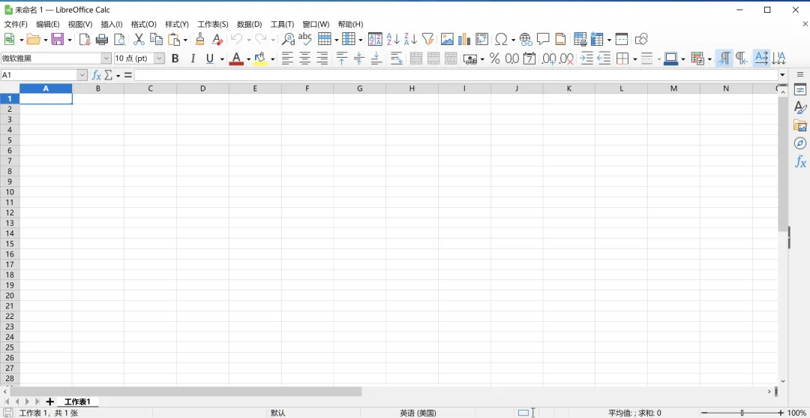810x418 pixels.
Task: Click the AutoFilter funnel icon
Action: tap(427, 39)
